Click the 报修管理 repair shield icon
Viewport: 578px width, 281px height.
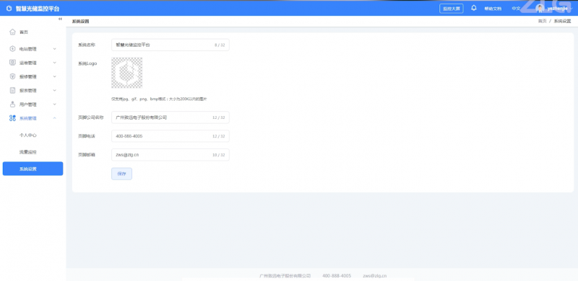[x=12, y=76]
